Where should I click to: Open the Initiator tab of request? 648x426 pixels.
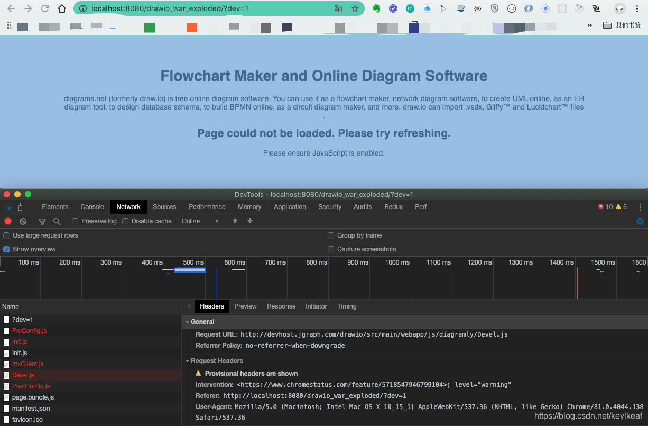(316, 306)
